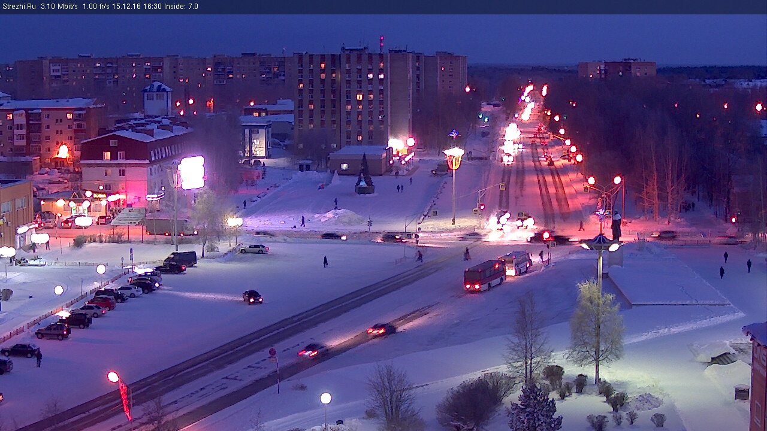Select the 3.10 Mbit/s bitrate value
The height and width of the screenshot is (431, 767).
(59, 7)
